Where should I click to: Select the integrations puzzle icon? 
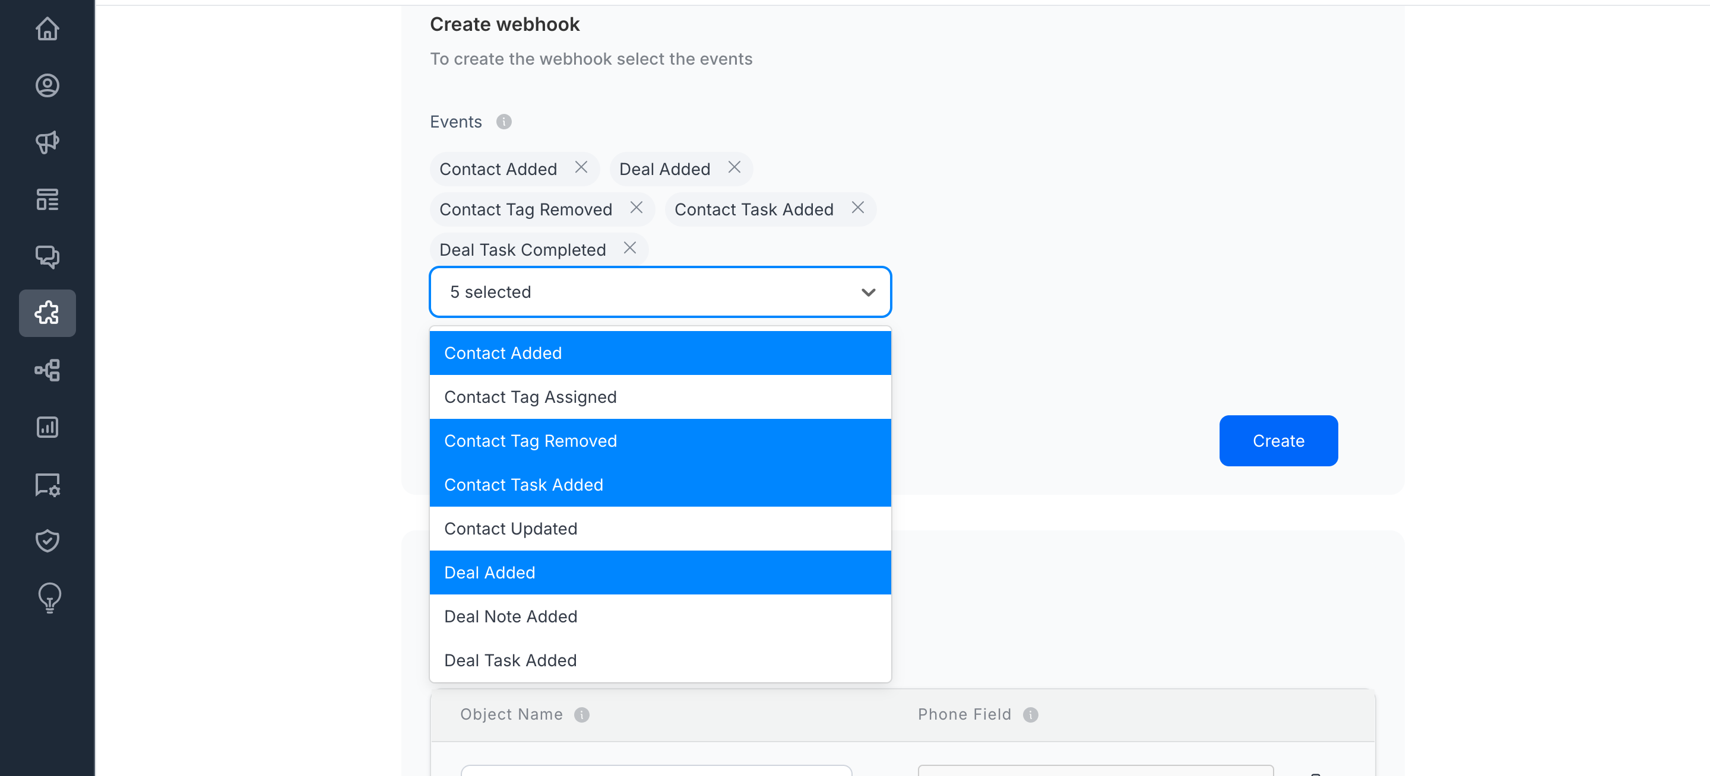(47, 313)
